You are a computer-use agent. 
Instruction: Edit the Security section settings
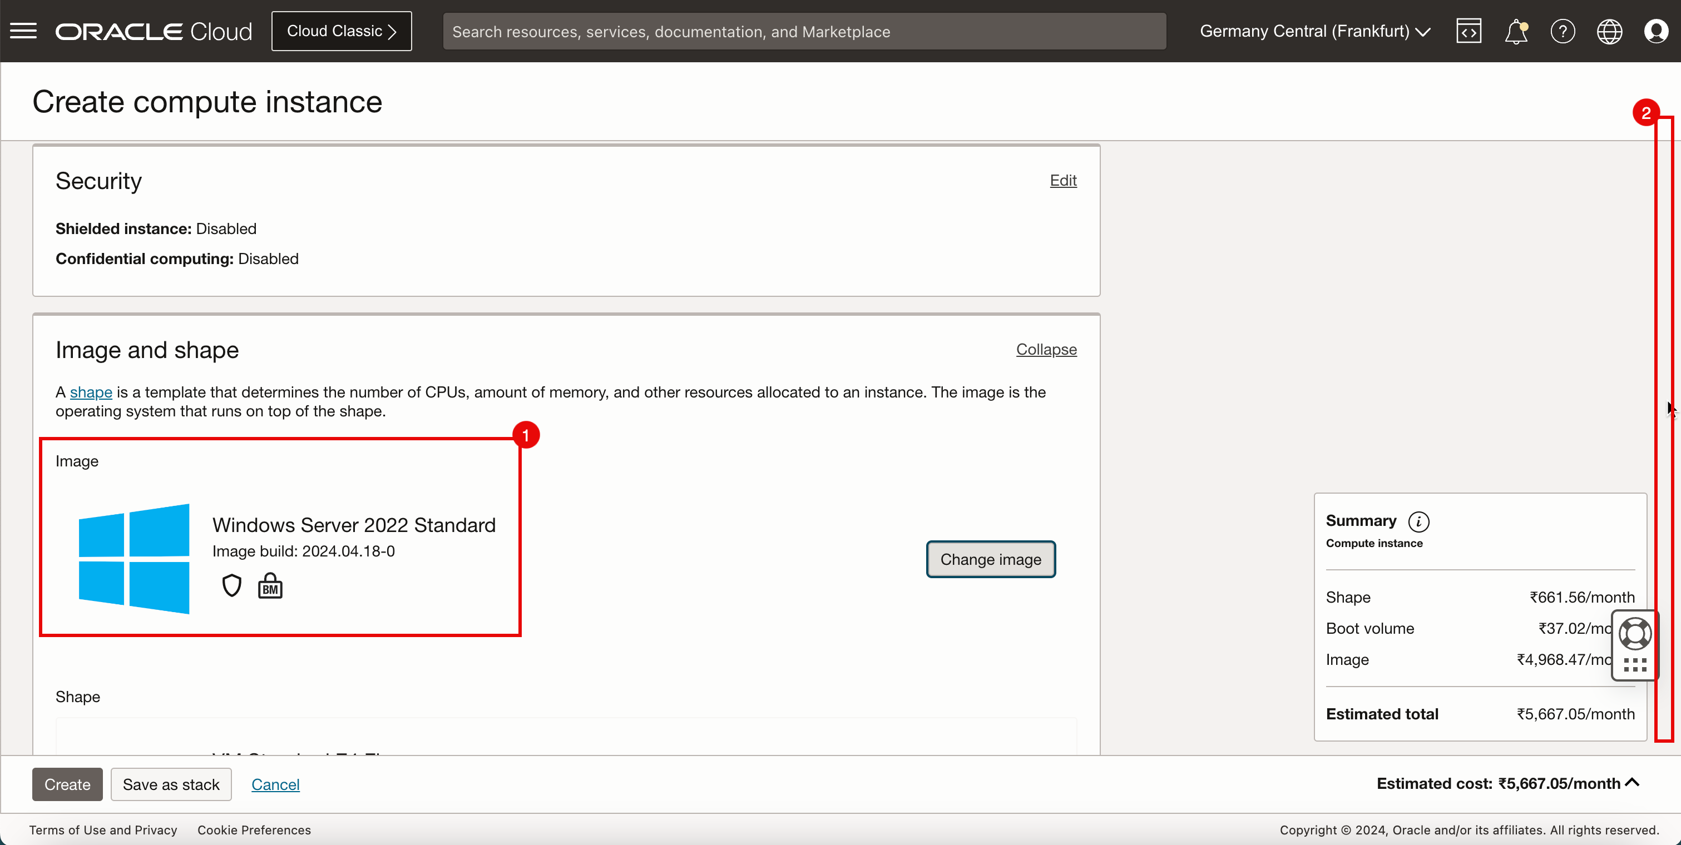(1064, 180)
